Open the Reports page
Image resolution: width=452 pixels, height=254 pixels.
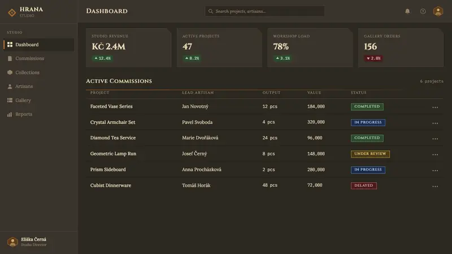(x=38, y=115)
